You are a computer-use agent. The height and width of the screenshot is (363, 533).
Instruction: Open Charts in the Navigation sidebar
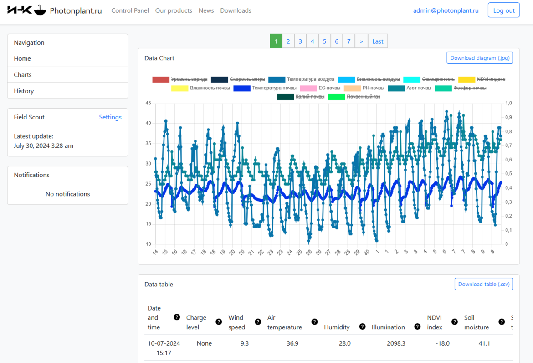coord(23,74)
